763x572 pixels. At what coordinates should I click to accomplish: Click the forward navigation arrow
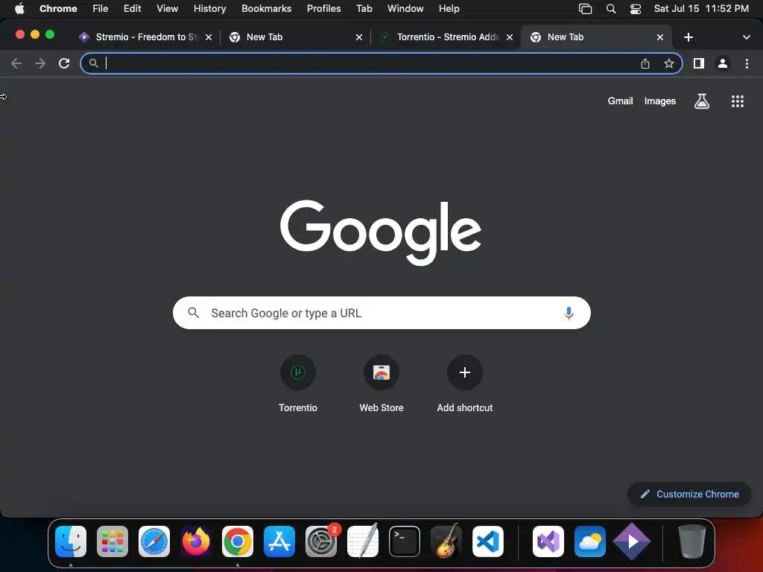(40, 63)
